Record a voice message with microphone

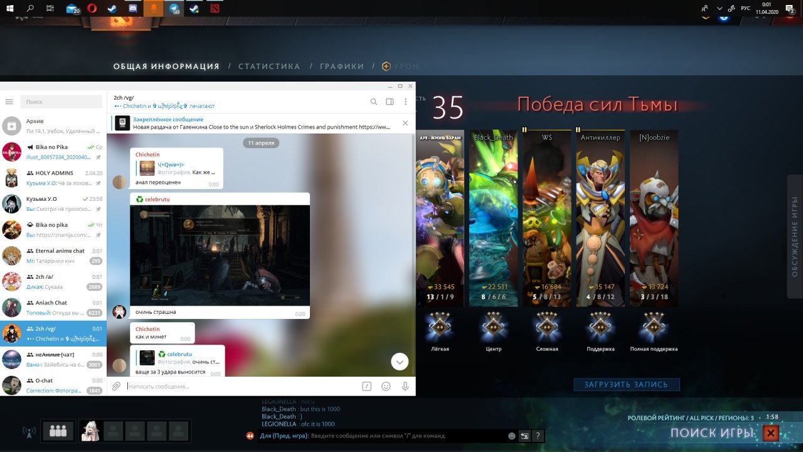tap(405, 386)
